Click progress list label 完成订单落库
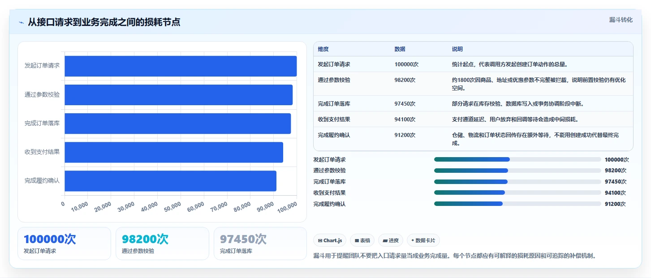This screenshot has width=651, height=278. (329, 182)
